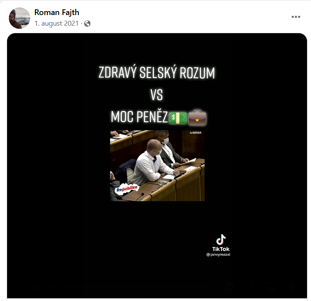Click the VS text in the video
The image size is (311, 301).
(157, 95)
